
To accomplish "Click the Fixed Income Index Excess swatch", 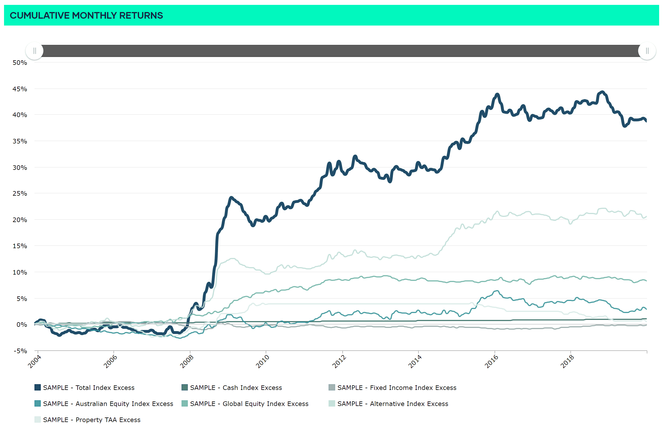I will point(332,387).
